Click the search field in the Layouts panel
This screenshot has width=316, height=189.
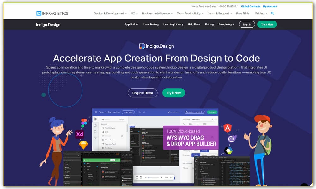[x=106, y=119]
